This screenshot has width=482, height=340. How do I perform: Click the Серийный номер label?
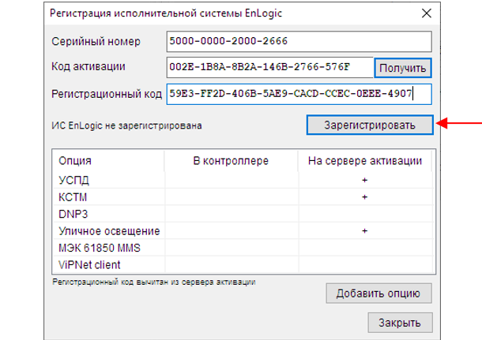[x=96, y=42]
